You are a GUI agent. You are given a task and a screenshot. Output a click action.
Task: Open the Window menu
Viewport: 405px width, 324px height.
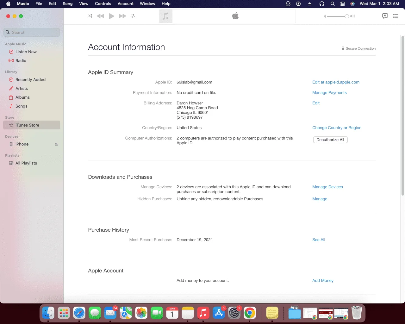point(147,4)
